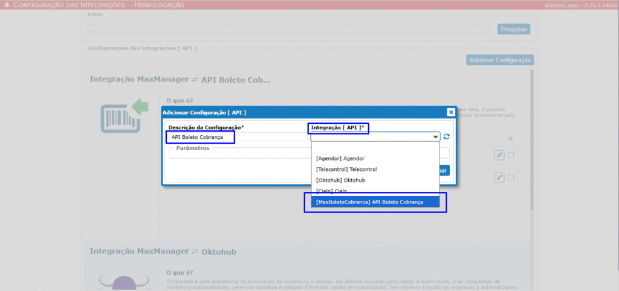Close the Adicionar Configuração dialog
Image resolution: width=619 pixels, height=291 pixels.
tap(451, 112)
